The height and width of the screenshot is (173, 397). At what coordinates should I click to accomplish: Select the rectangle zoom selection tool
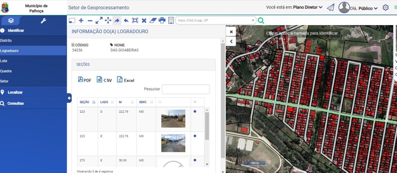72,20
